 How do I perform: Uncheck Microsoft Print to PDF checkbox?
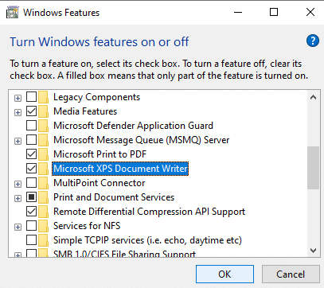31,154
